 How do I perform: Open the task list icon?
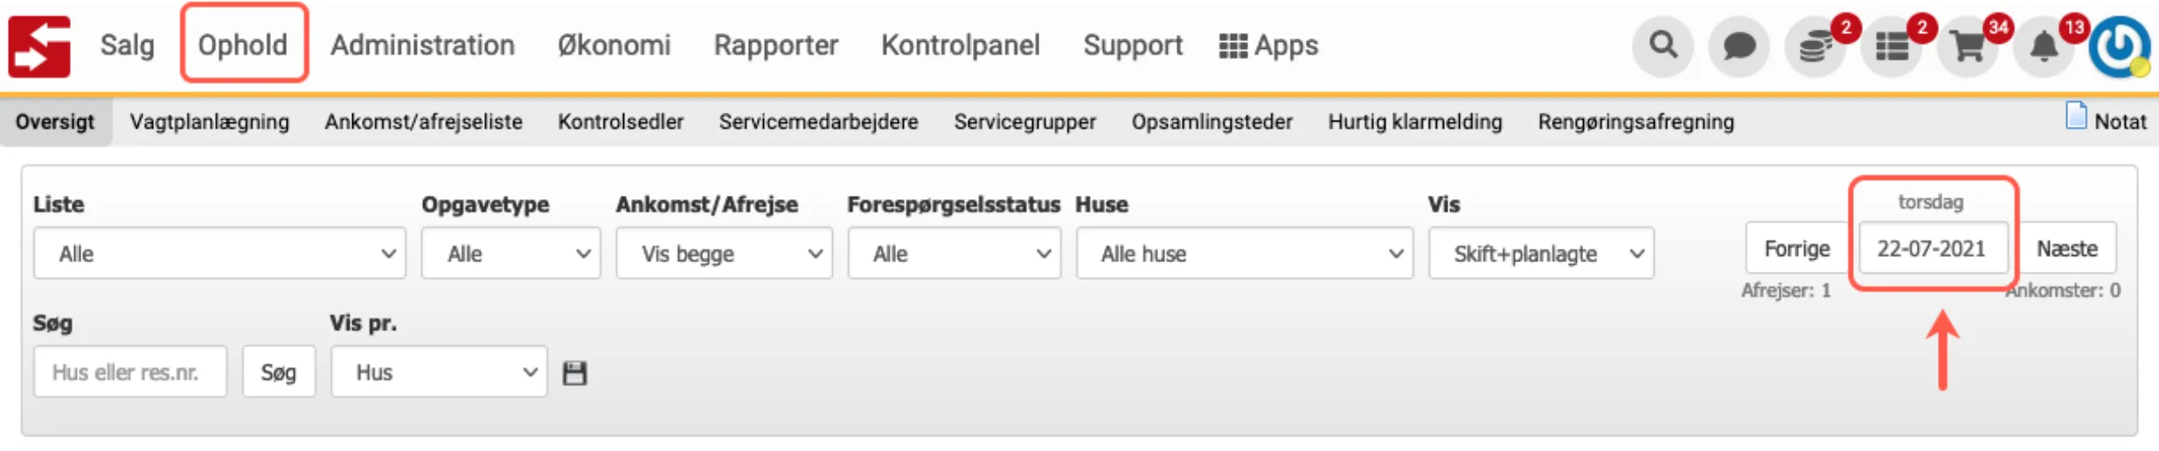pos(1892,45)
